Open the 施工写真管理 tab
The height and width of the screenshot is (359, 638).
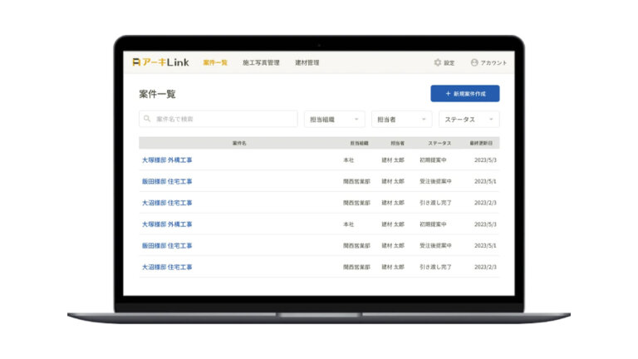coord(261,62)
